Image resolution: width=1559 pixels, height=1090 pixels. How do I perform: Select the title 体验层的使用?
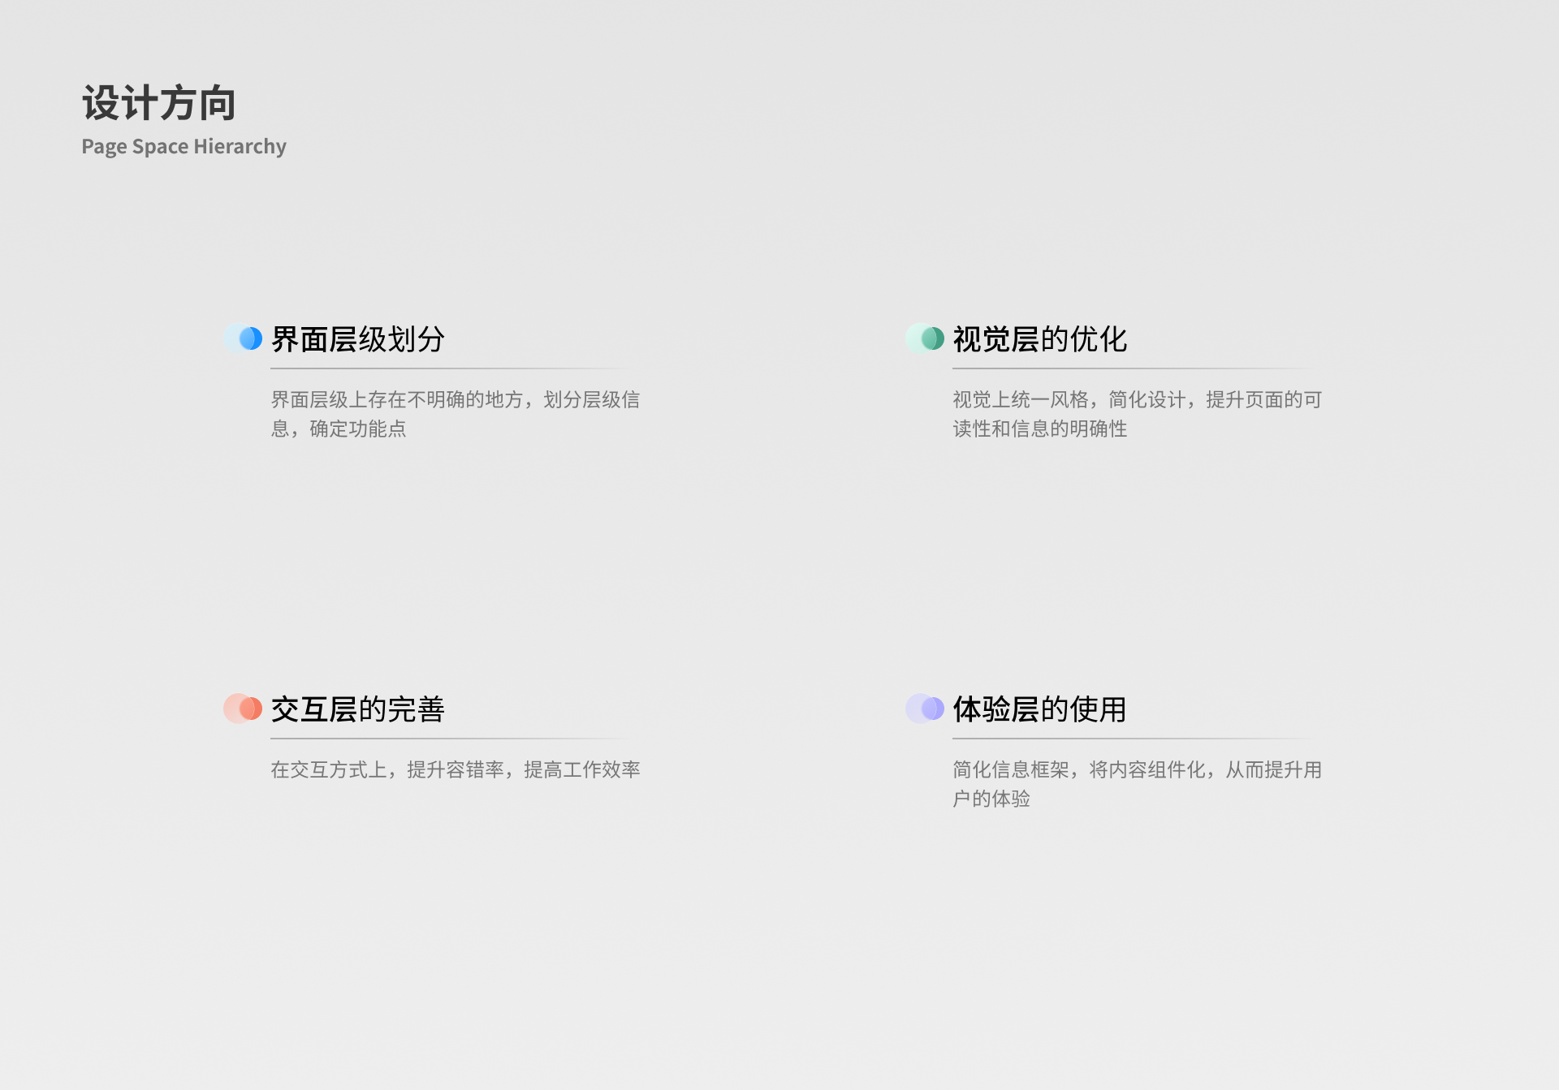click(1040, 709)
